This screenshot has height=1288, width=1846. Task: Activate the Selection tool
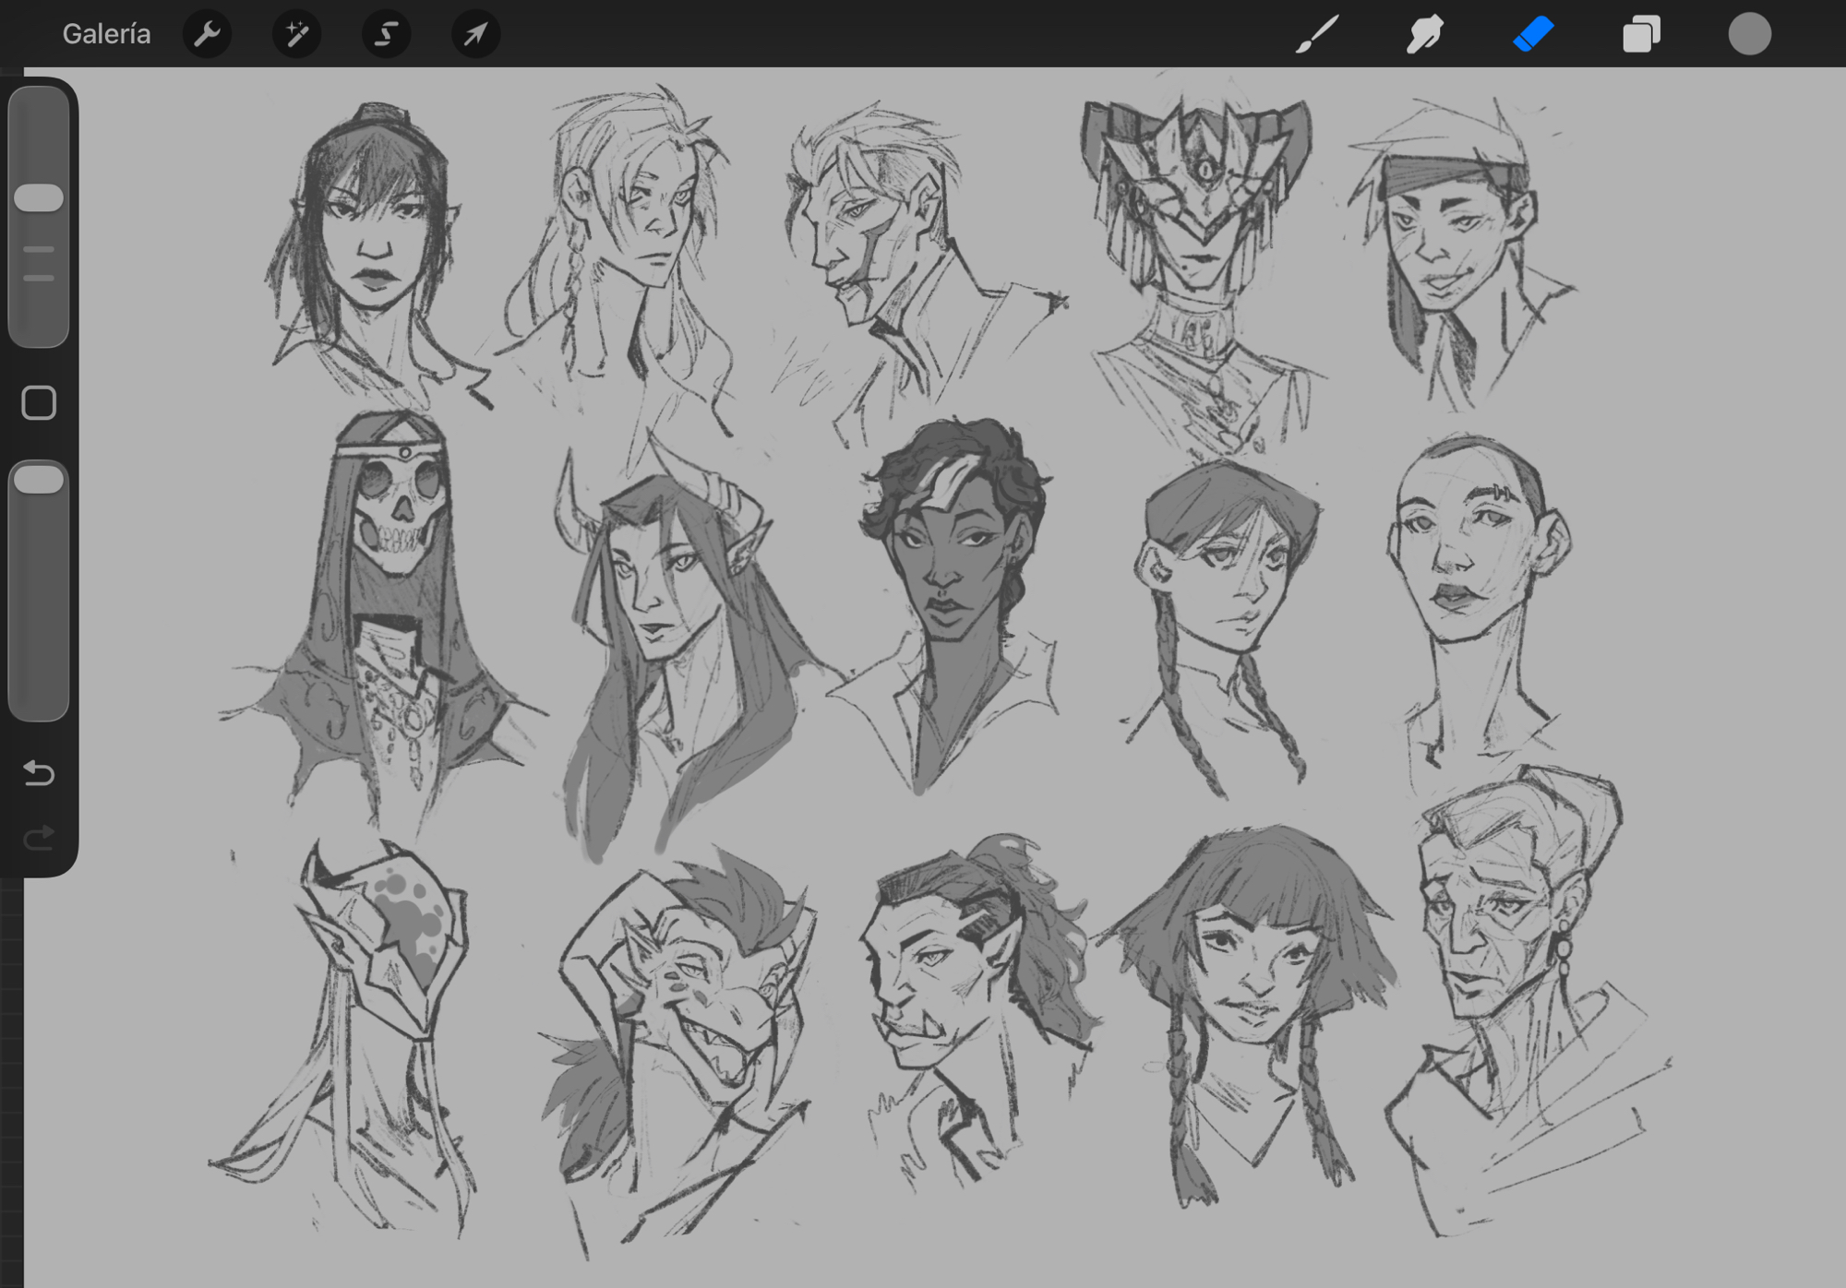(386, 34)
